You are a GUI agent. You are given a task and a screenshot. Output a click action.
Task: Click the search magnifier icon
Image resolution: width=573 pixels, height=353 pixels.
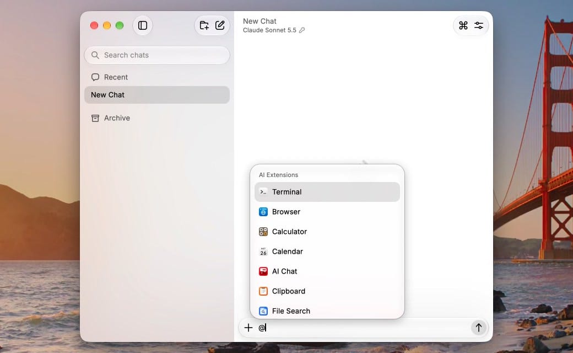click(95, 55)
